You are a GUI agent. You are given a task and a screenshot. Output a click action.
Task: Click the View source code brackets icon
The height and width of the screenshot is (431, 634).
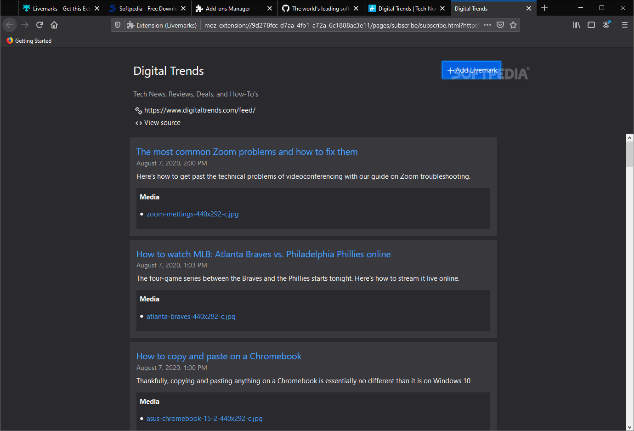click(138, 123)
